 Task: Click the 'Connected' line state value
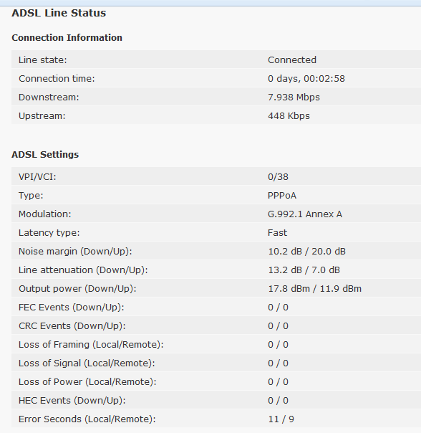[292, 60]
